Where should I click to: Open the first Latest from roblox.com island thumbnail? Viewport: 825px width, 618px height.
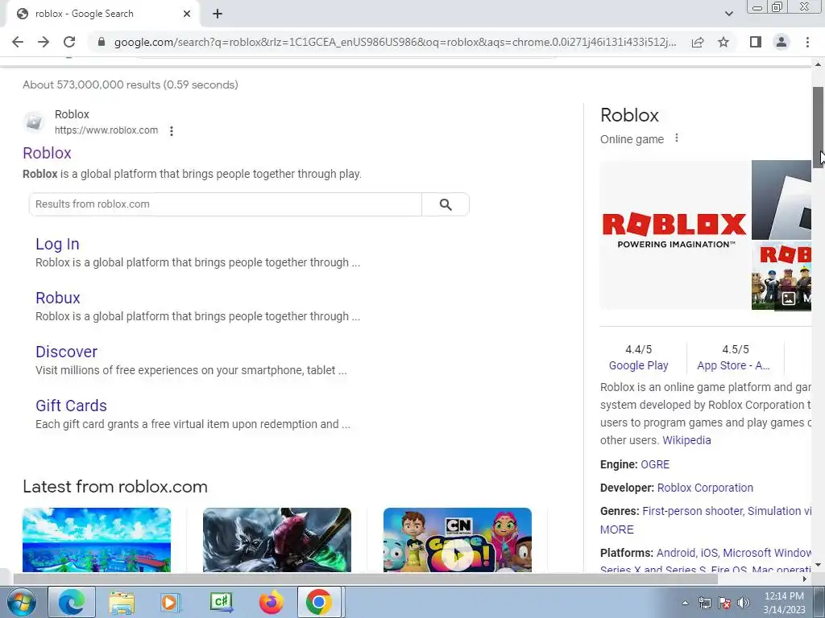coord(97,540)
